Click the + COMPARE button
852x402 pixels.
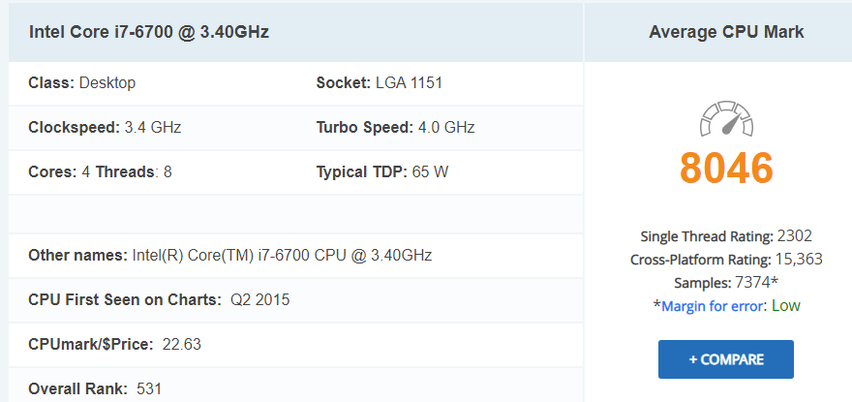(x=726, y=359)
